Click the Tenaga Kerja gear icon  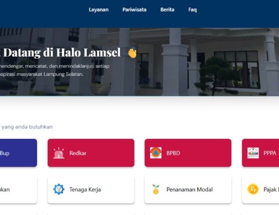point(59,189)
